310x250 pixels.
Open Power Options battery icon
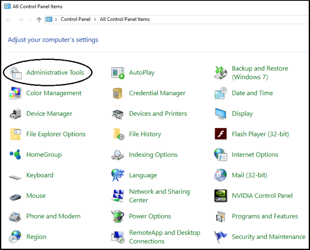(x=118, y=216)
